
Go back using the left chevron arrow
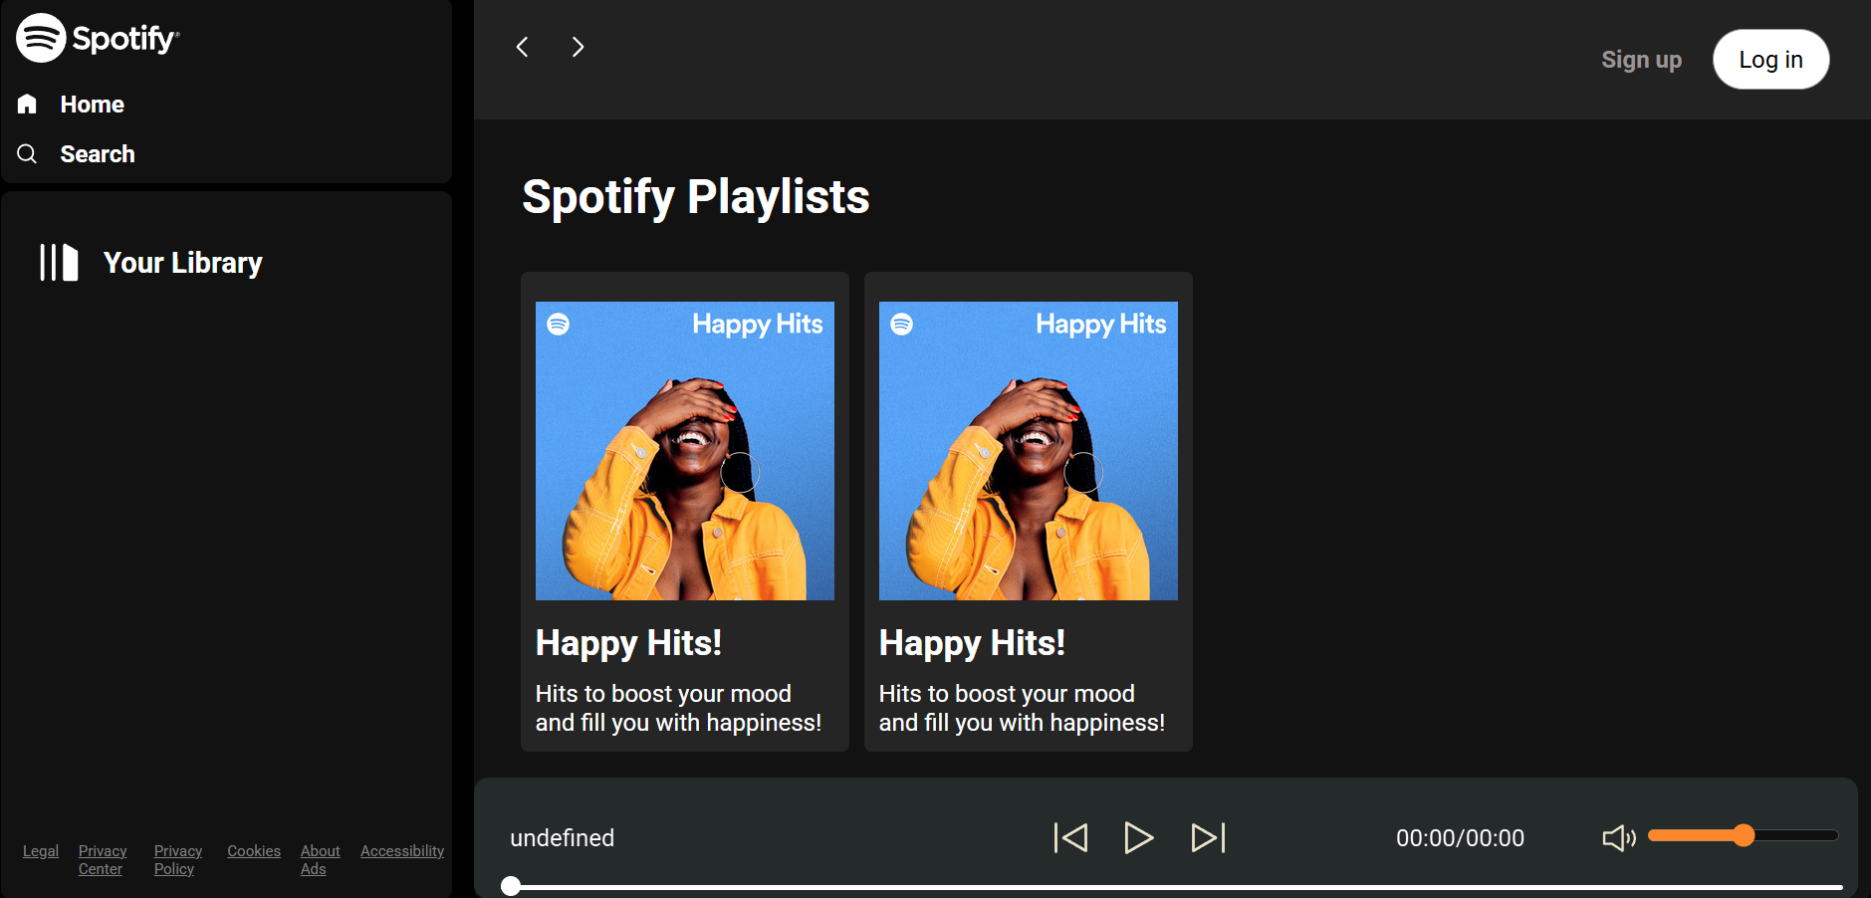pos(522,47)
